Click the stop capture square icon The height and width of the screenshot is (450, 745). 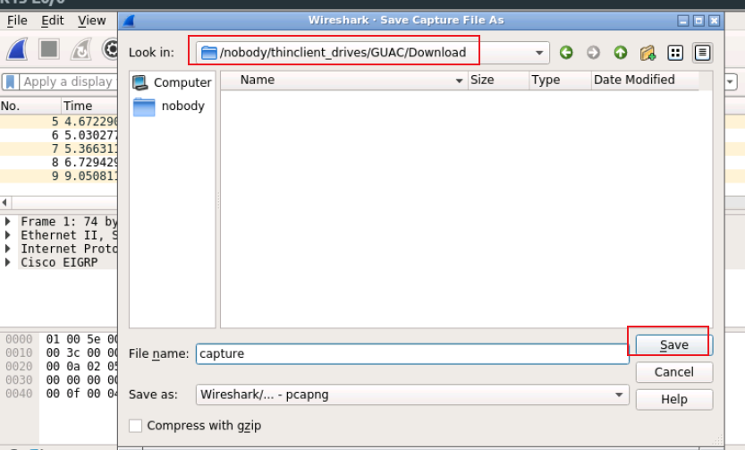pyautogui.click(x=49, y=49)
